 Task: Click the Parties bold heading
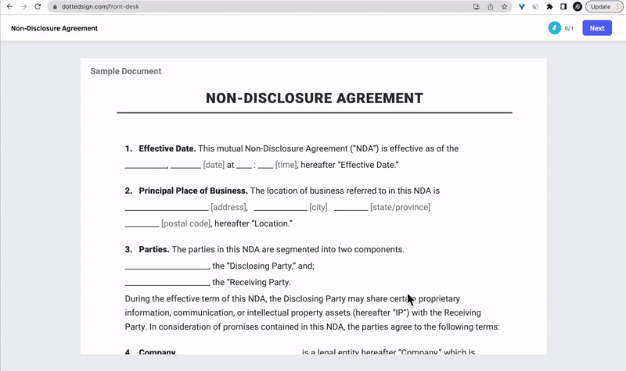pyautogui.click(x=154, y=249)
